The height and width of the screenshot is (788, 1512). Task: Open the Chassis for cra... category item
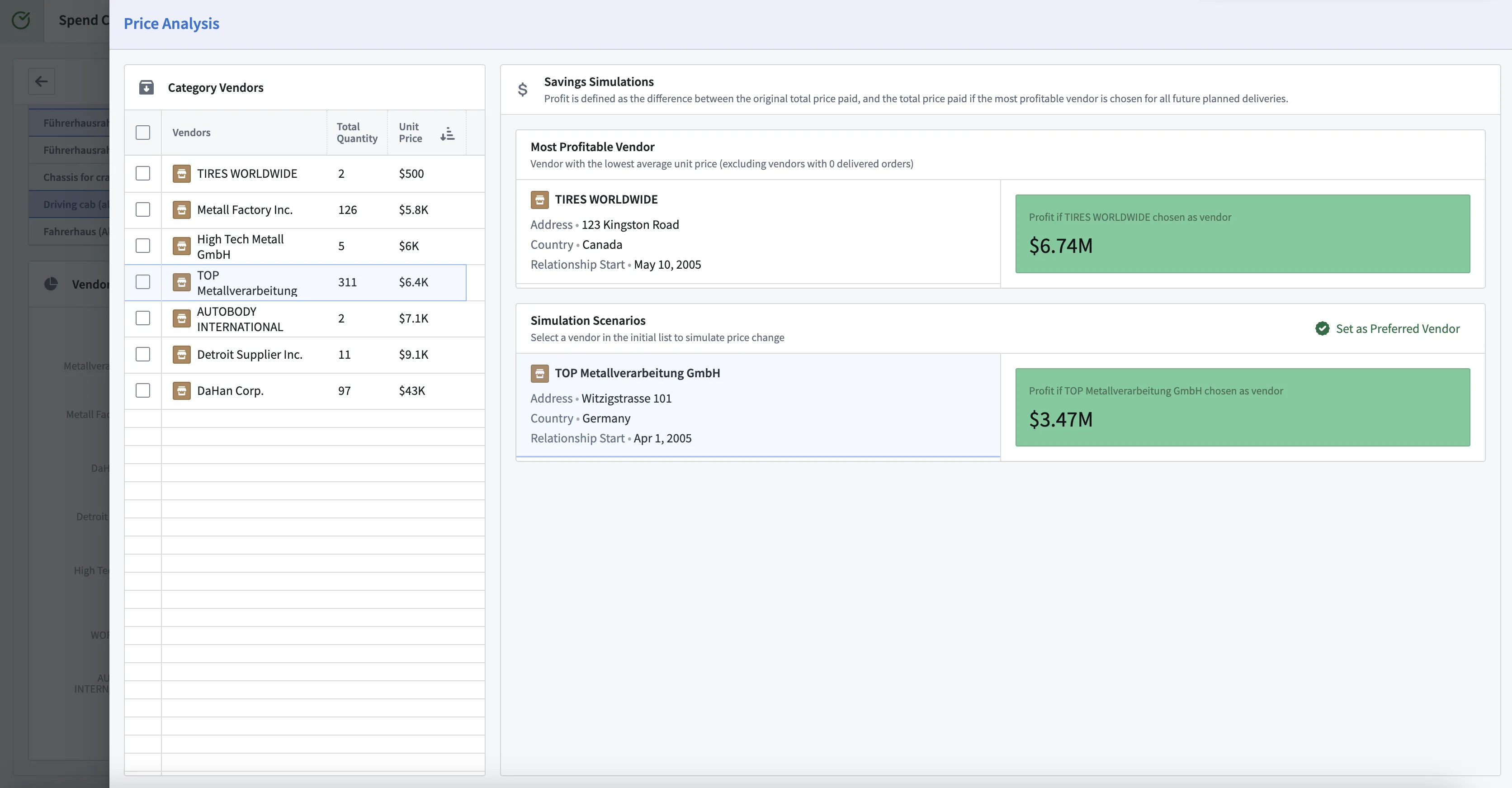click(x=75, y=177)
